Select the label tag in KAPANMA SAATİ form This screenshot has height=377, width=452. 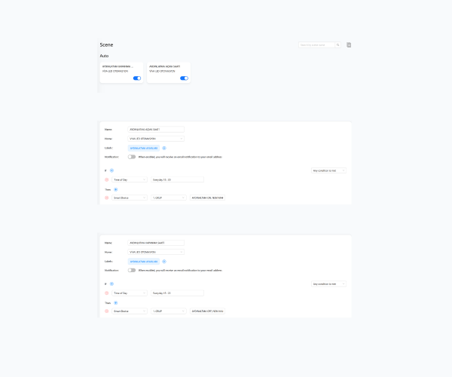(x=144, y=262)
